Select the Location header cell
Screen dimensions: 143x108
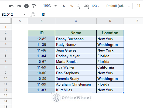[110, 33]
